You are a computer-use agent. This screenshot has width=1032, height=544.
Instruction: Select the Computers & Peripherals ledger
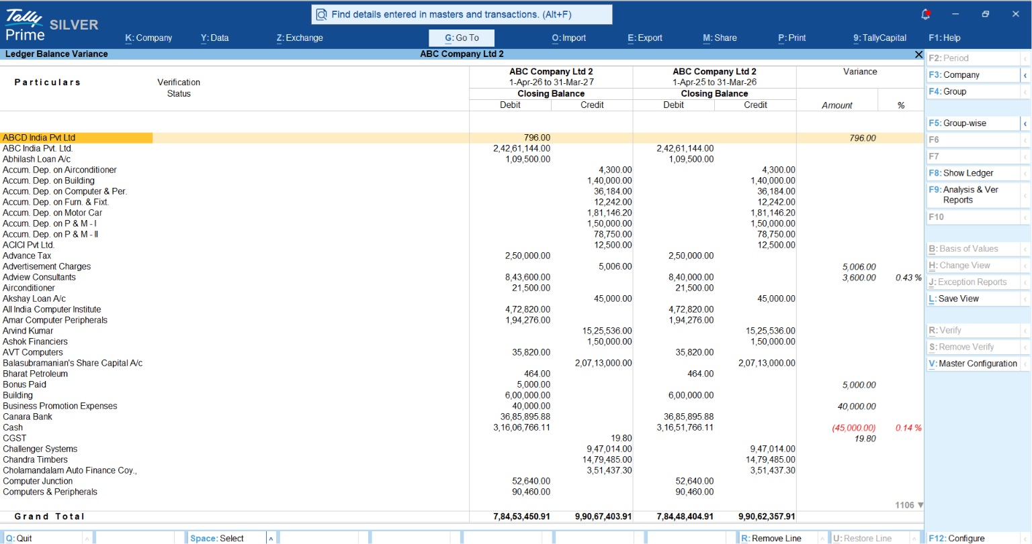(50, 492)
